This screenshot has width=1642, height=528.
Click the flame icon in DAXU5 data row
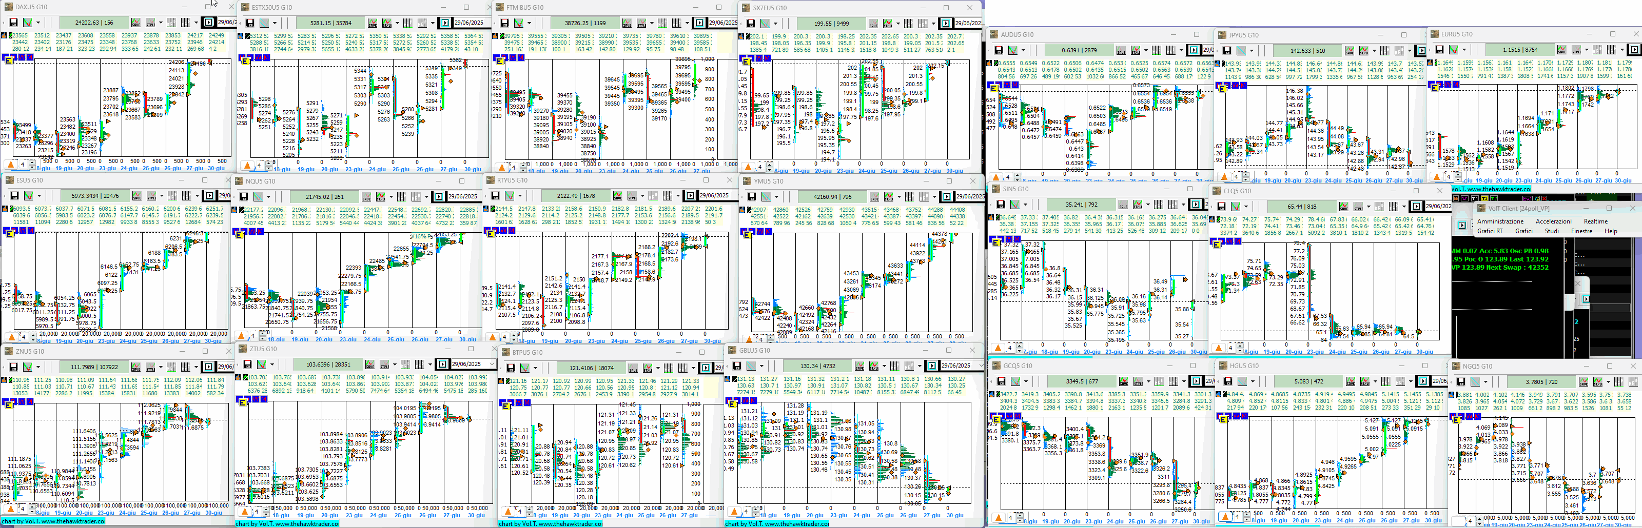pyautogui.click(x=4, y=36)
